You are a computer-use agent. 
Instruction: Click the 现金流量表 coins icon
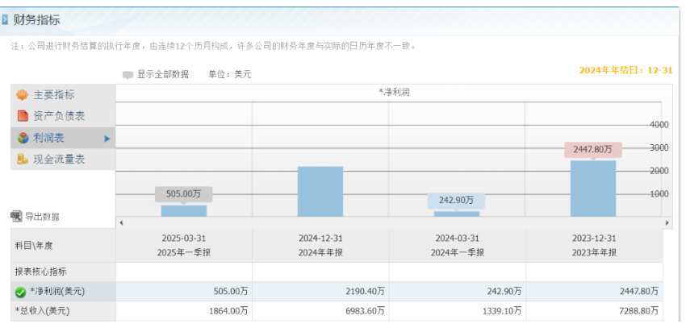pos(23,159)
